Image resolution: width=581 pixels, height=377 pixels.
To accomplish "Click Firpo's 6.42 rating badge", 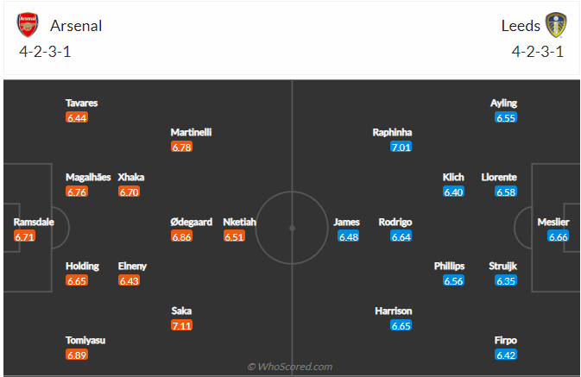I will pos(506,355).
